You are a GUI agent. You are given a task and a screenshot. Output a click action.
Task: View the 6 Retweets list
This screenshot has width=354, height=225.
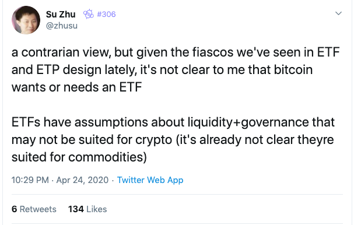(34, 209)
